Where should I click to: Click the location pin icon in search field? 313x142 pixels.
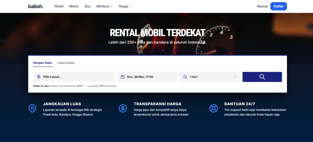click(x=39, y=77)
